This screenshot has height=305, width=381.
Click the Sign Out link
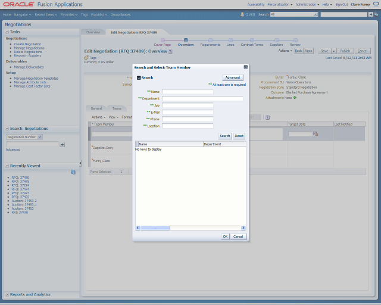[x=342, y=4]
